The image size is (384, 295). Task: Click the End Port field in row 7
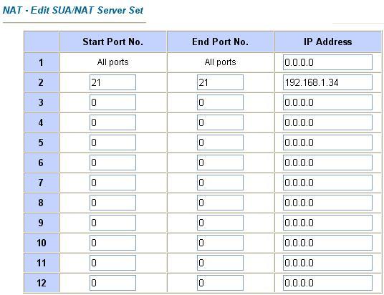tap(220, 183)
